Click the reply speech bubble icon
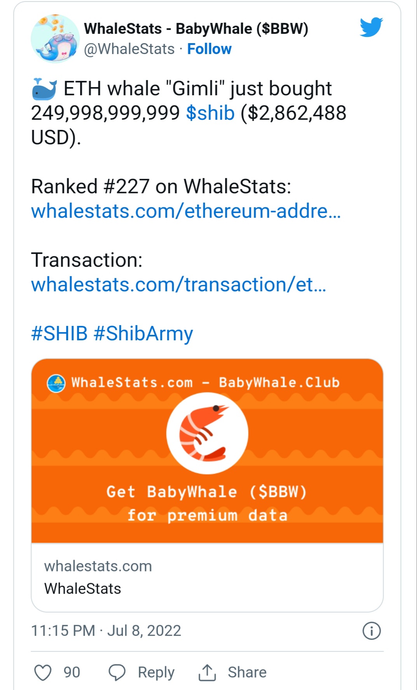The width and height of the screenshot is (417, 690). tap(117, 672)
